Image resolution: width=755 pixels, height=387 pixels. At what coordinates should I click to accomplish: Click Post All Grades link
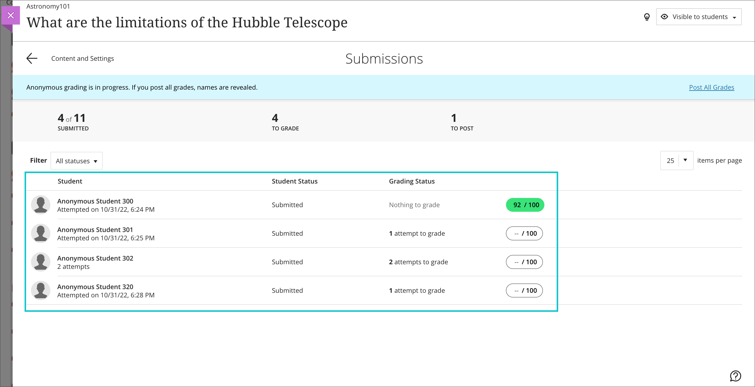(712, 87)
